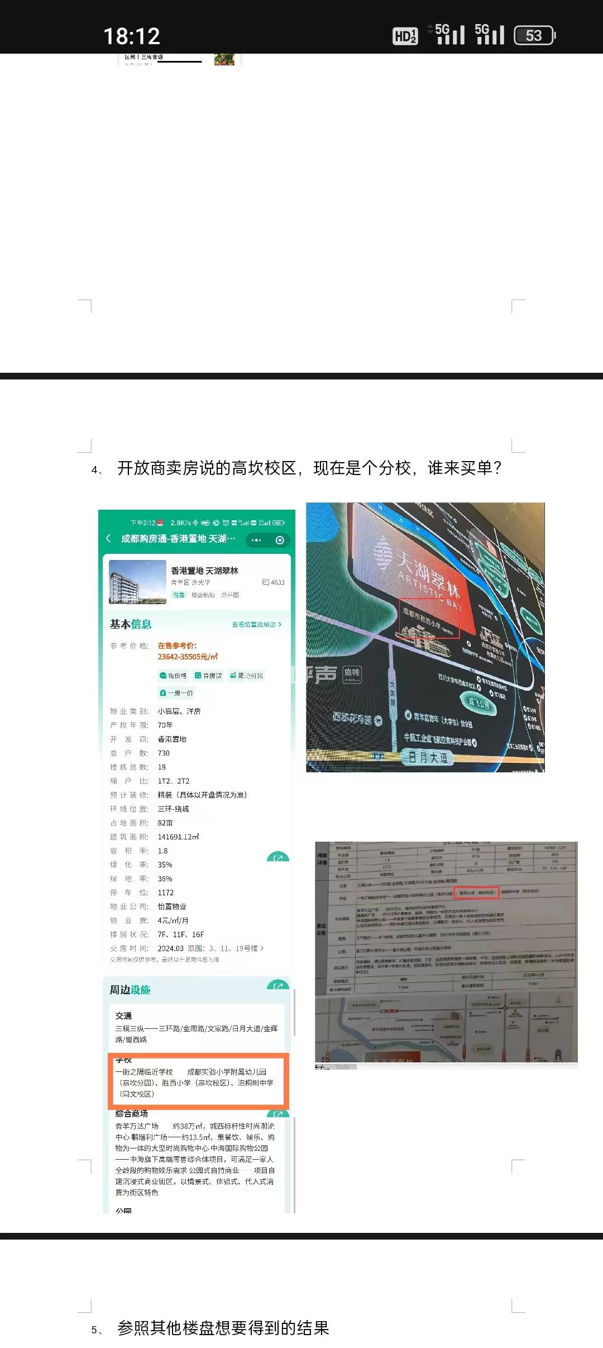Tap the back arrow beside 成都购房通 title
The height and width of the screenshot is (1348, 603).
click(108, 539)
